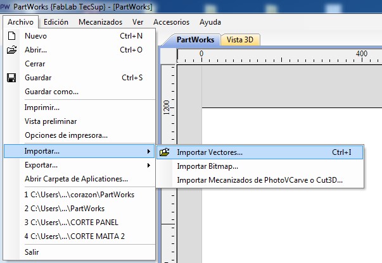The width and height of the screenshot is (382, 263).
Task: Click the Importar Vectores folder icon
Action: click(x=165, y=152)
